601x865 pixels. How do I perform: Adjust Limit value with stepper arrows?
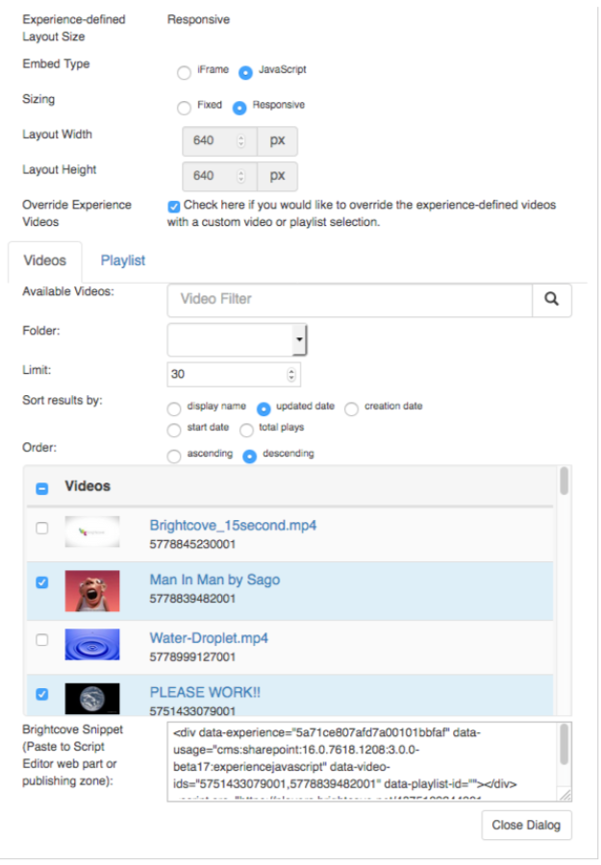290,375
